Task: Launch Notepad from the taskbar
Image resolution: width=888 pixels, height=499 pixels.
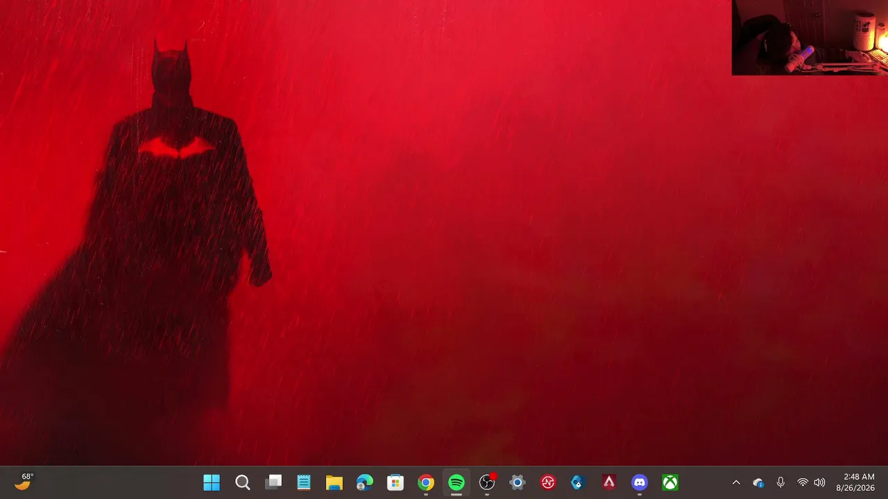Action: click(x=304, y=482)
